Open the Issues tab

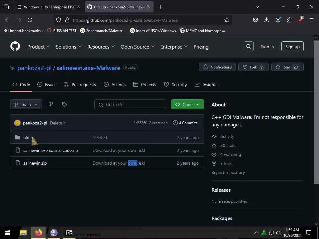47,85
